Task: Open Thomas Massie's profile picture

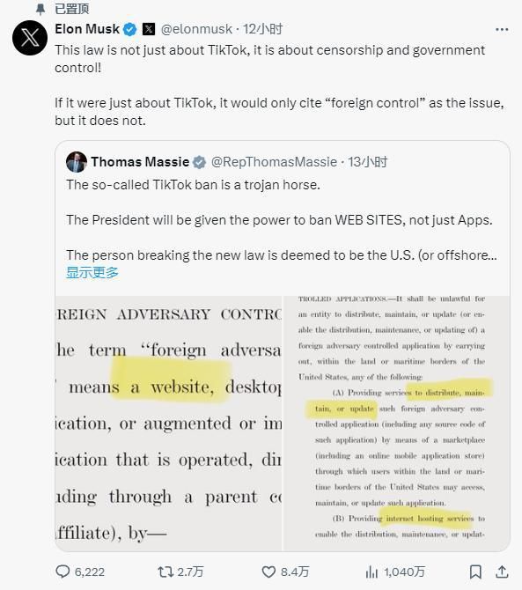Action: [x=77, y=162]
